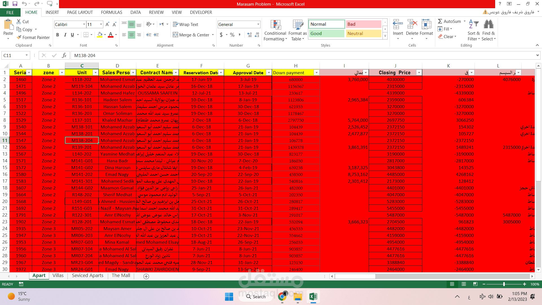Open the font size dropdown
Viewport: 542px width, 305px height.
(x=101, y=25)
